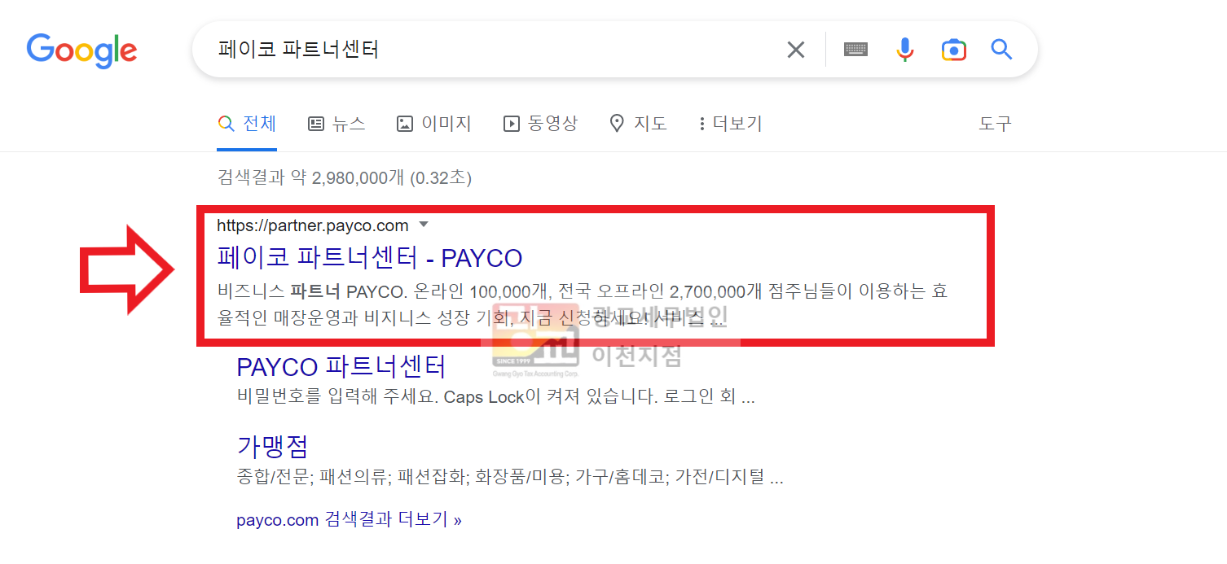Clear the search query with the X icon

tap(796, 50)
